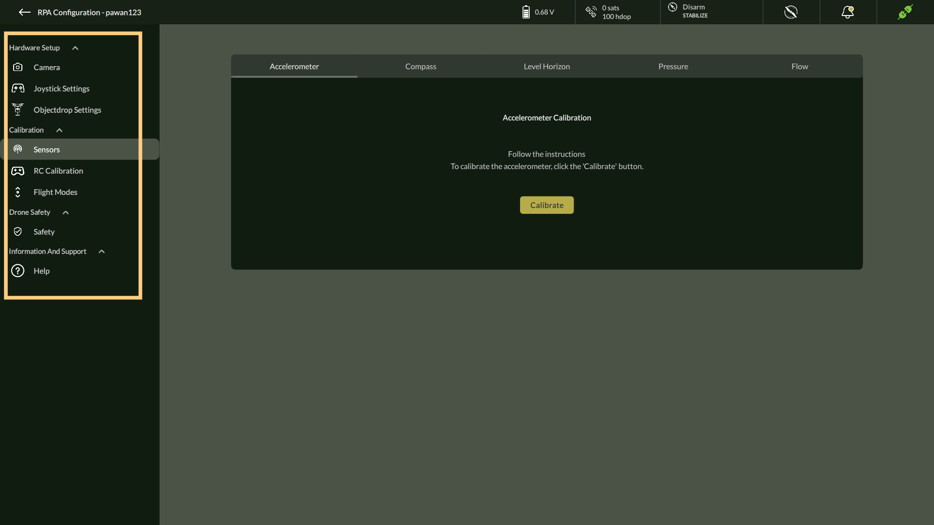934x525 pixels.
Task: Click the Flight Modes icon
Action: pos(18,192)
